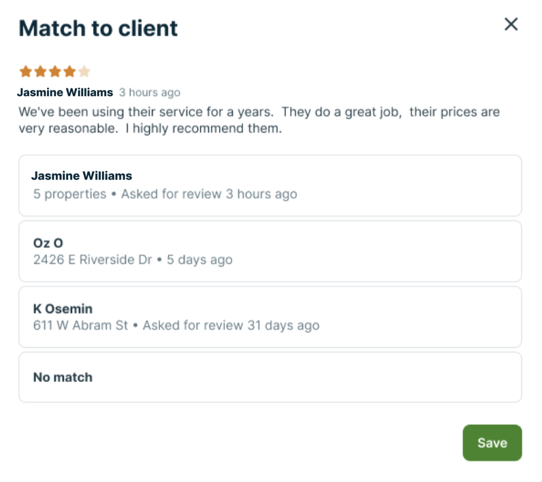This screenshot has height=482, width=542.
Task: Click the "Match to client" heading
Action: pyautogui.click(x=98, y=28)
